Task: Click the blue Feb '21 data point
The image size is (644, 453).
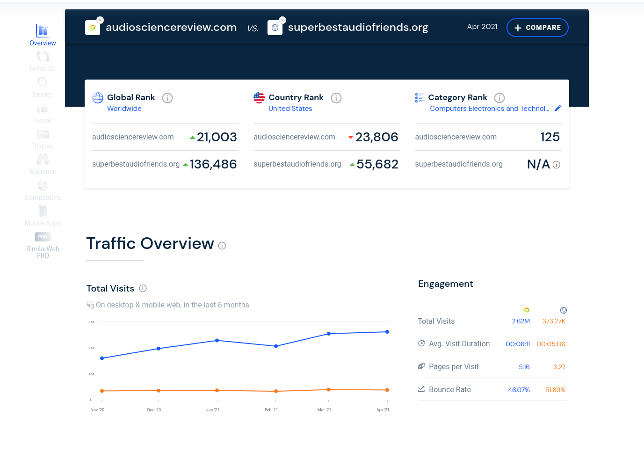Action: point(276,346)
